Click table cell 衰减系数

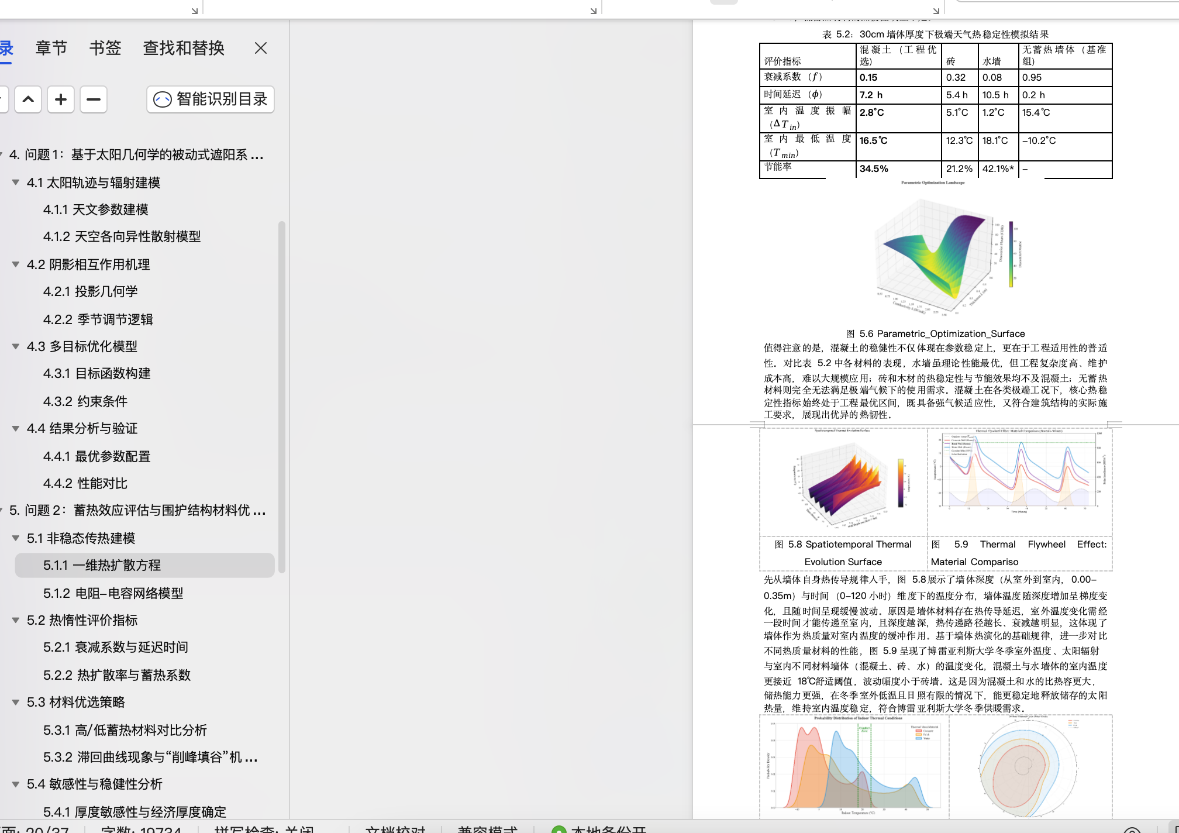point(808,77)
